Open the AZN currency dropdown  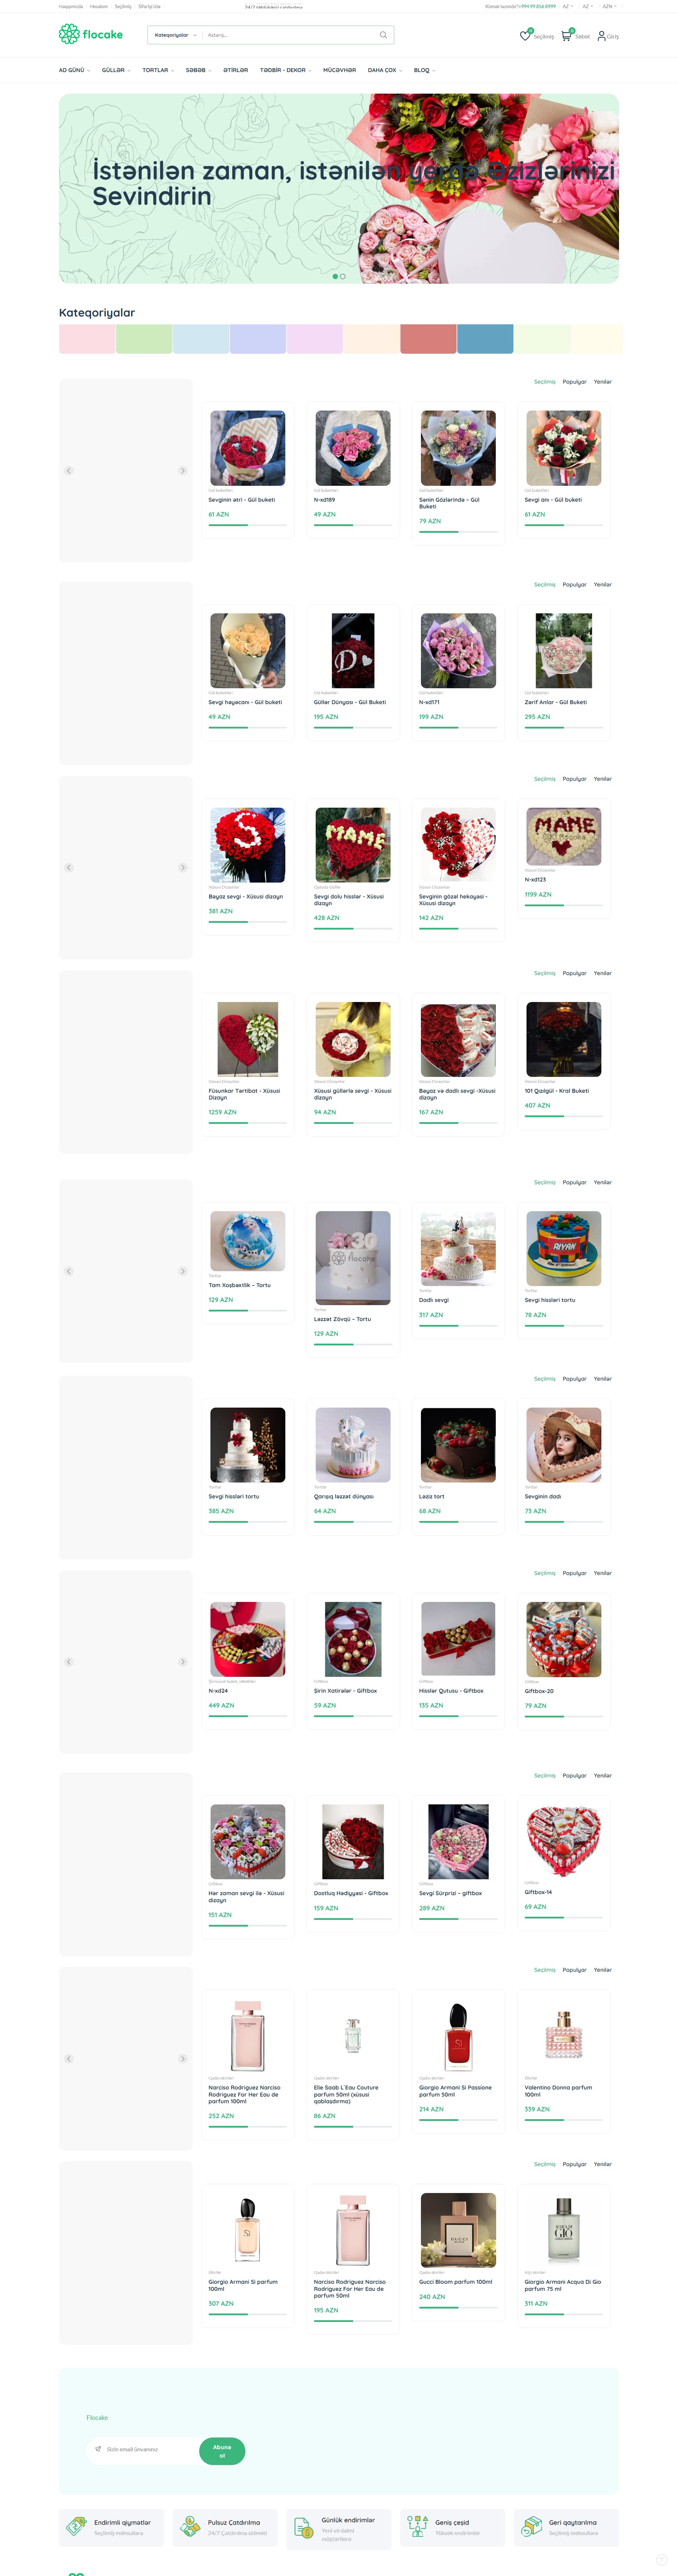(609, 6)
